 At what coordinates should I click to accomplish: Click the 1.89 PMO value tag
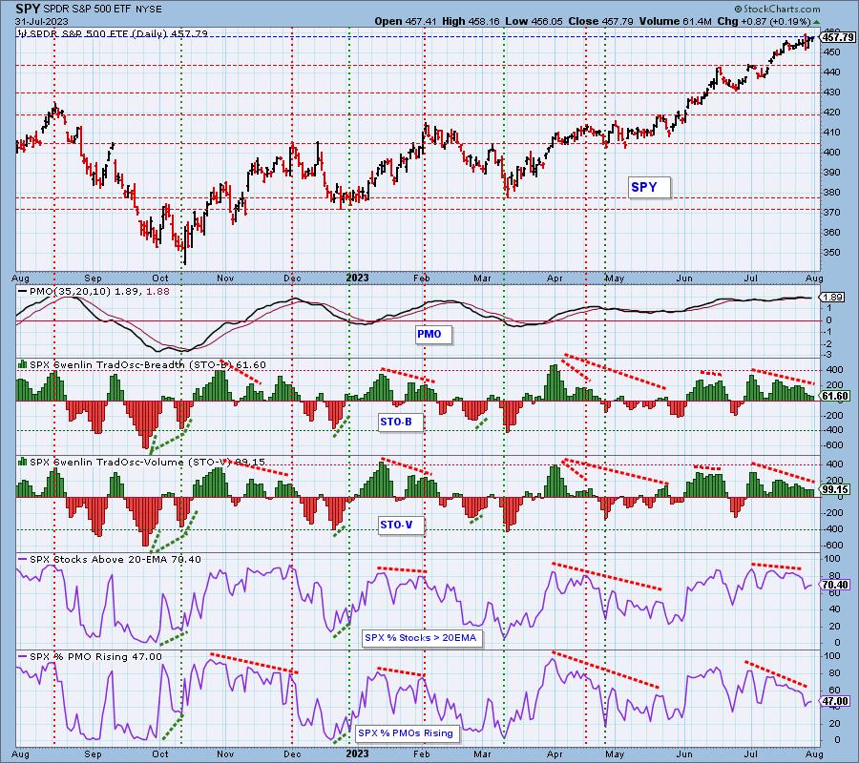(832, 298)
